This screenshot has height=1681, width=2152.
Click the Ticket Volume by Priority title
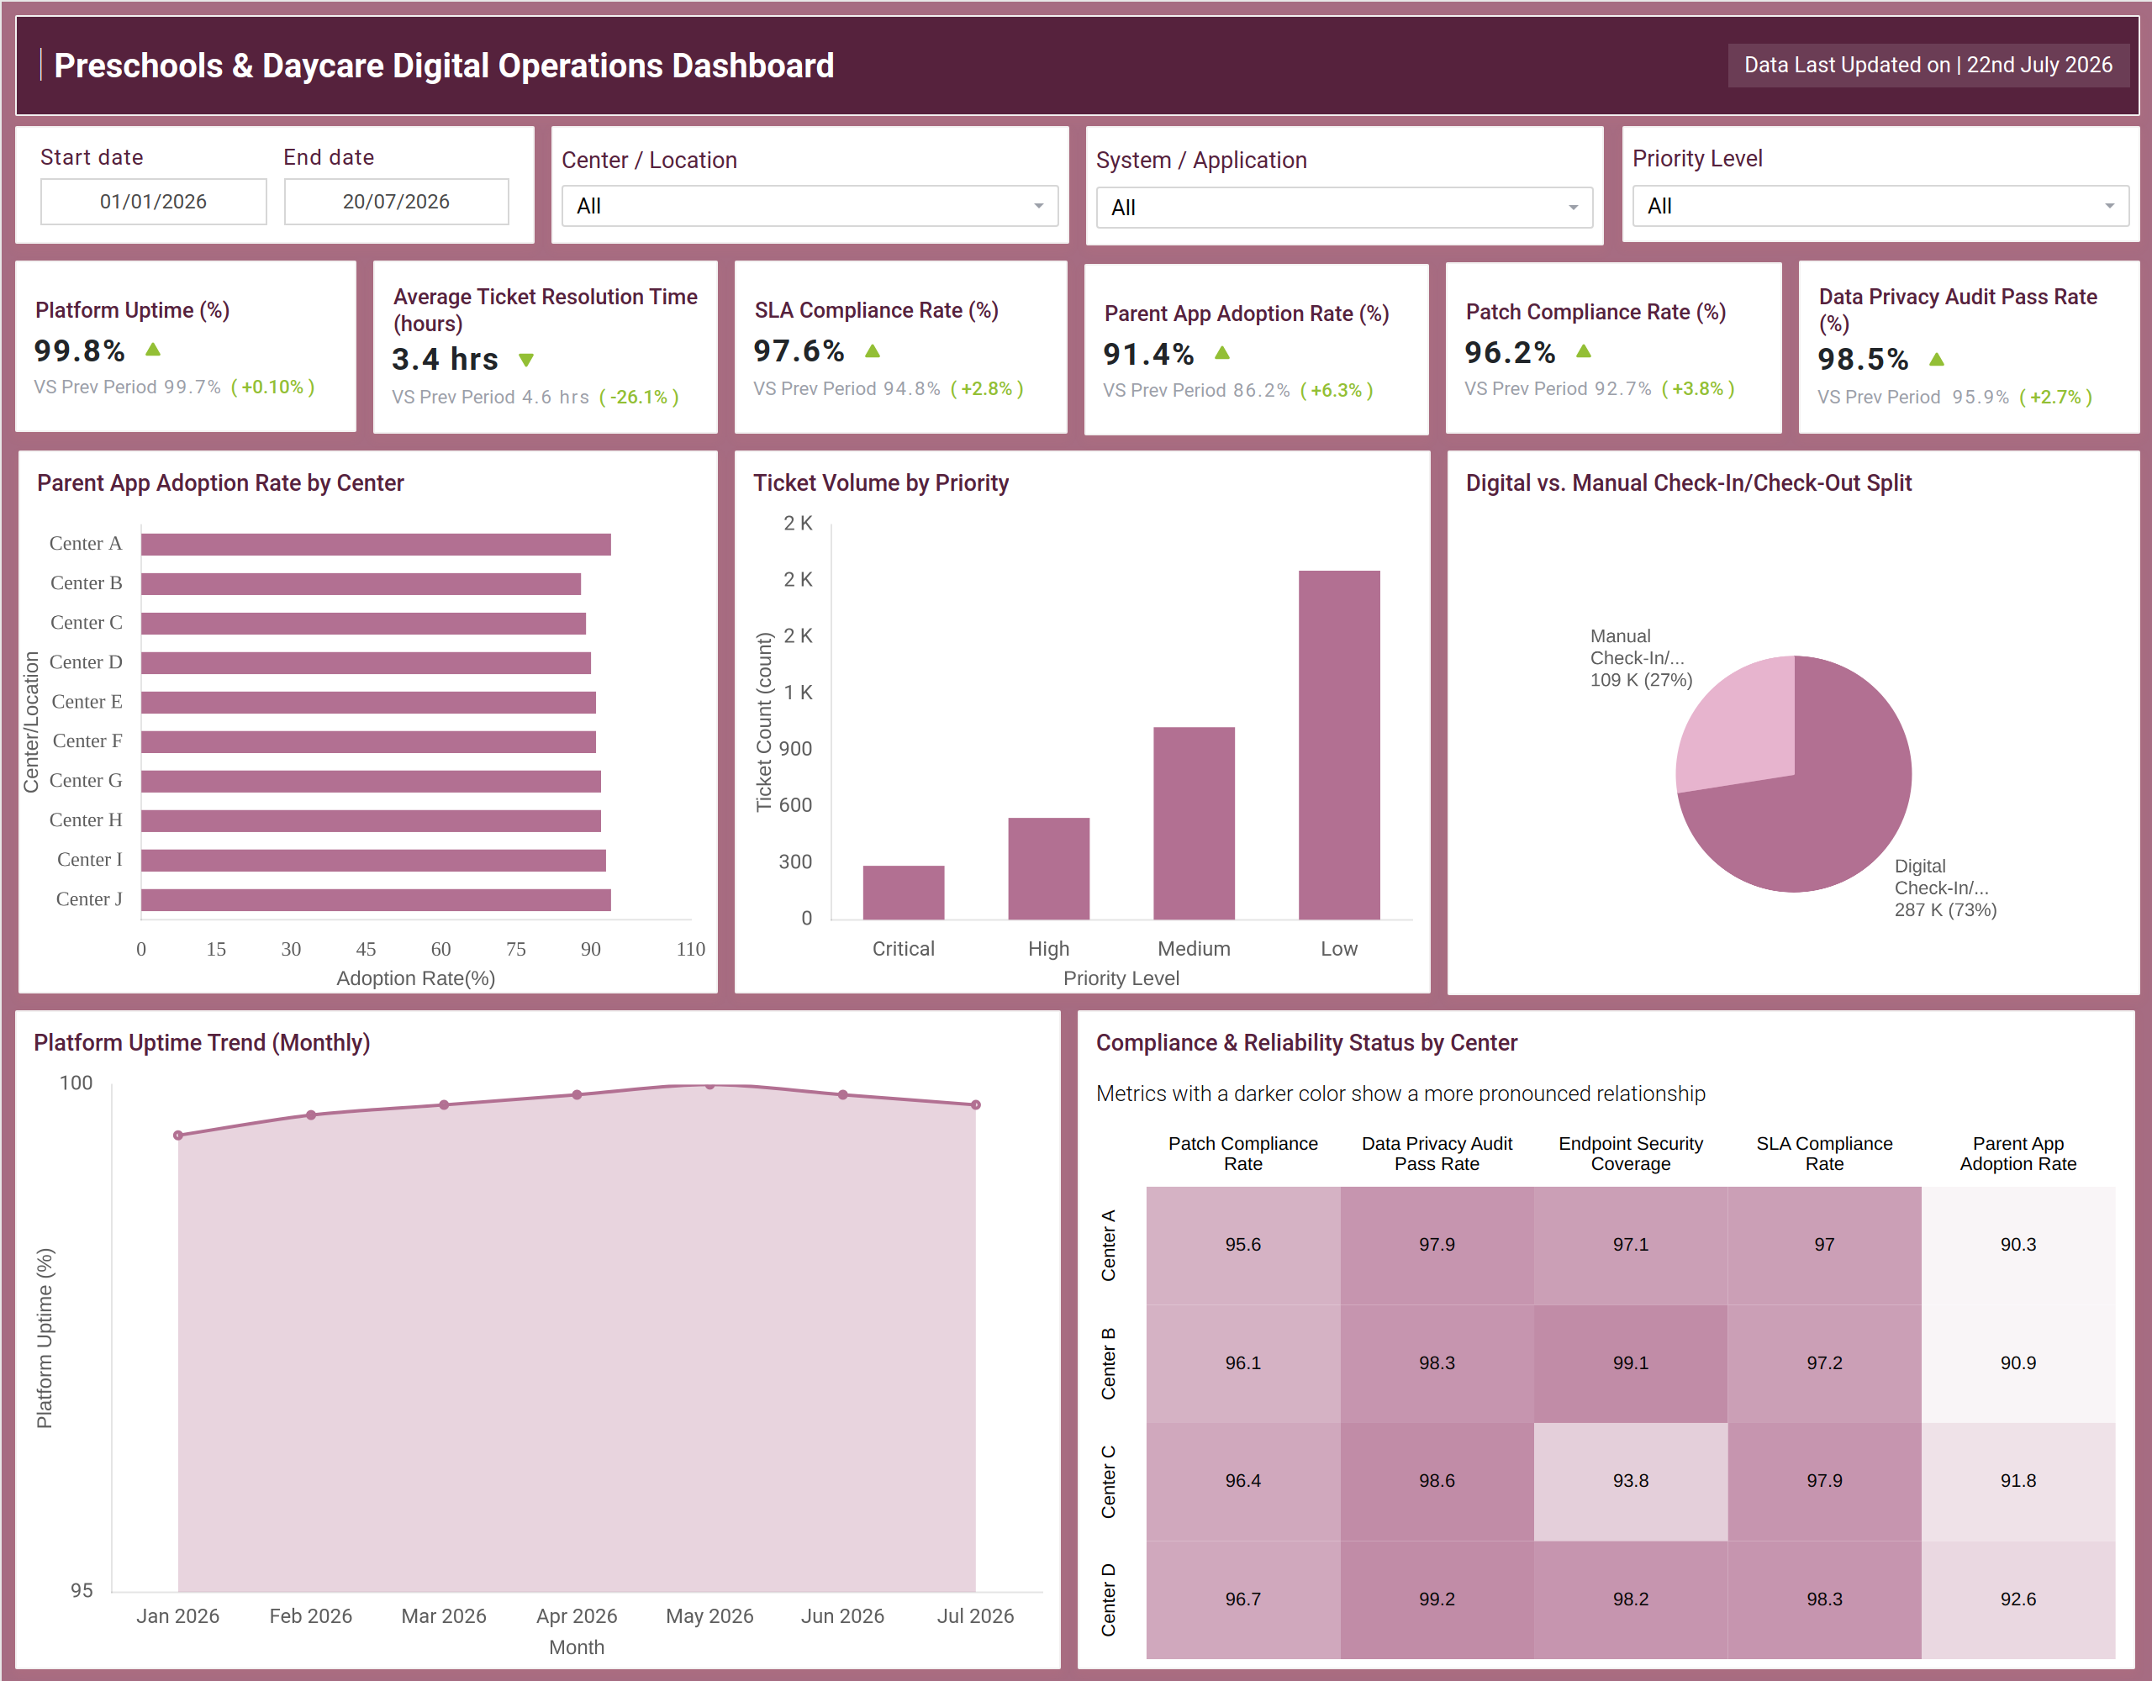coord(881,482)
